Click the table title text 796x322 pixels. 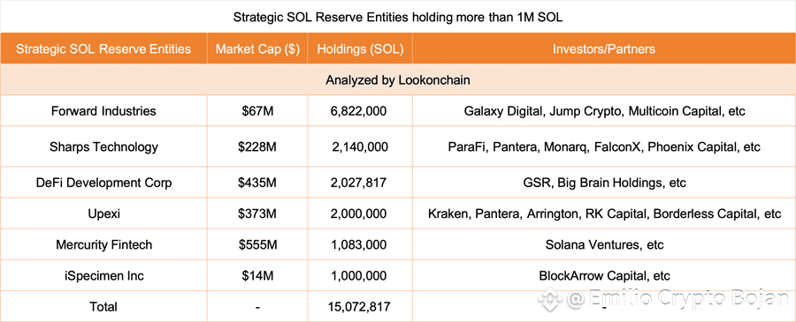click(x=398, y=18)
